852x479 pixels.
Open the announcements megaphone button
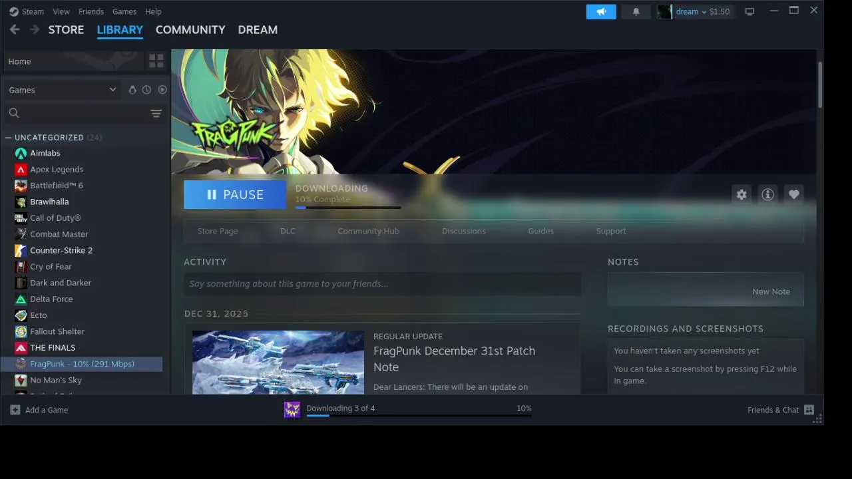601,11
